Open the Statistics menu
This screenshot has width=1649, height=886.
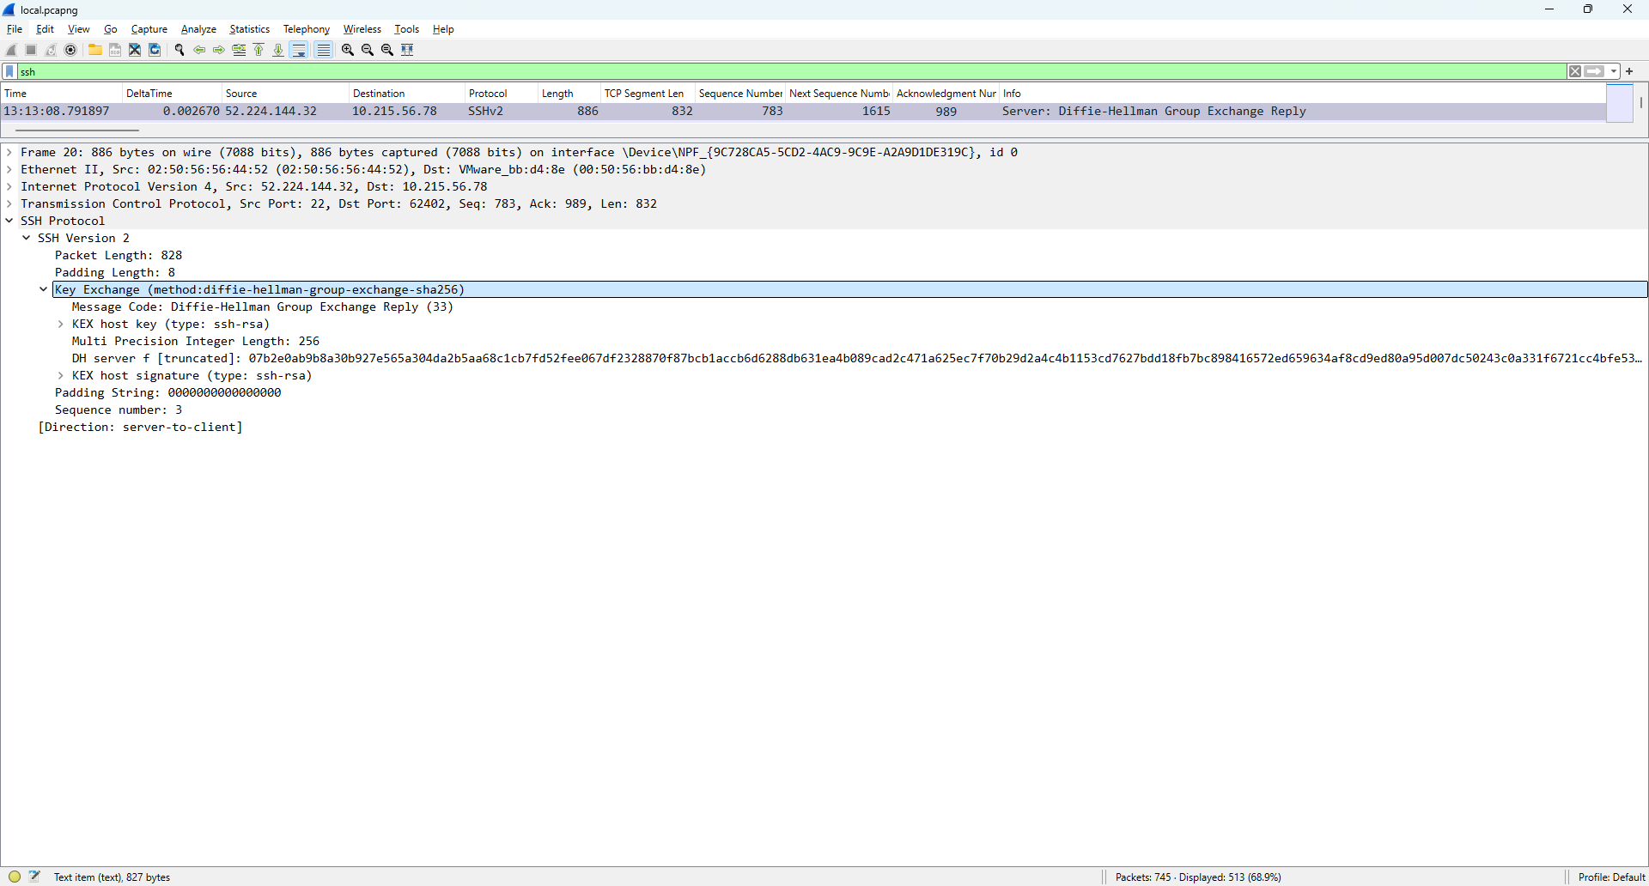(250, 29)
